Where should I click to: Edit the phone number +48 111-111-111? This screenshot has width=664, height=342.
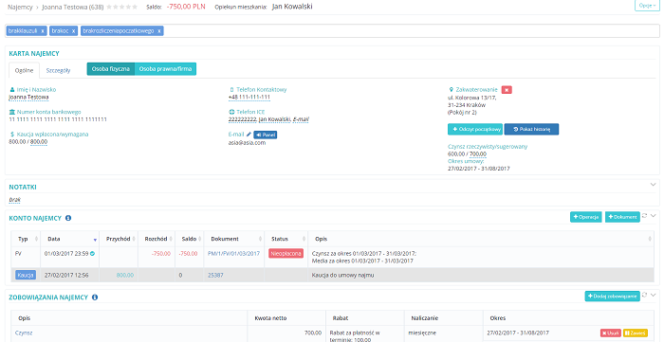click(249, 98)
